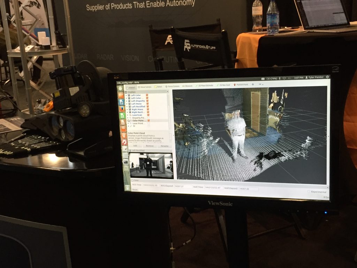
Task: Enable the TF display checkbox
Action: coord(149,126)
